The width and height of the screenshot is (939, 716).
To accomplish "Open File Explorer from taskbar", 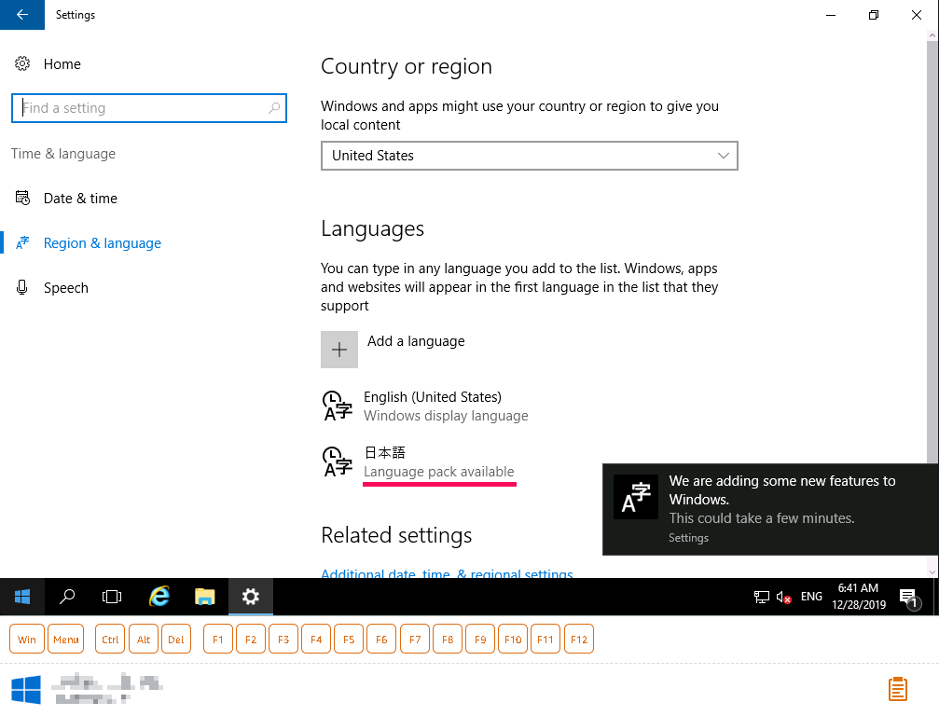I will point(205,597).
